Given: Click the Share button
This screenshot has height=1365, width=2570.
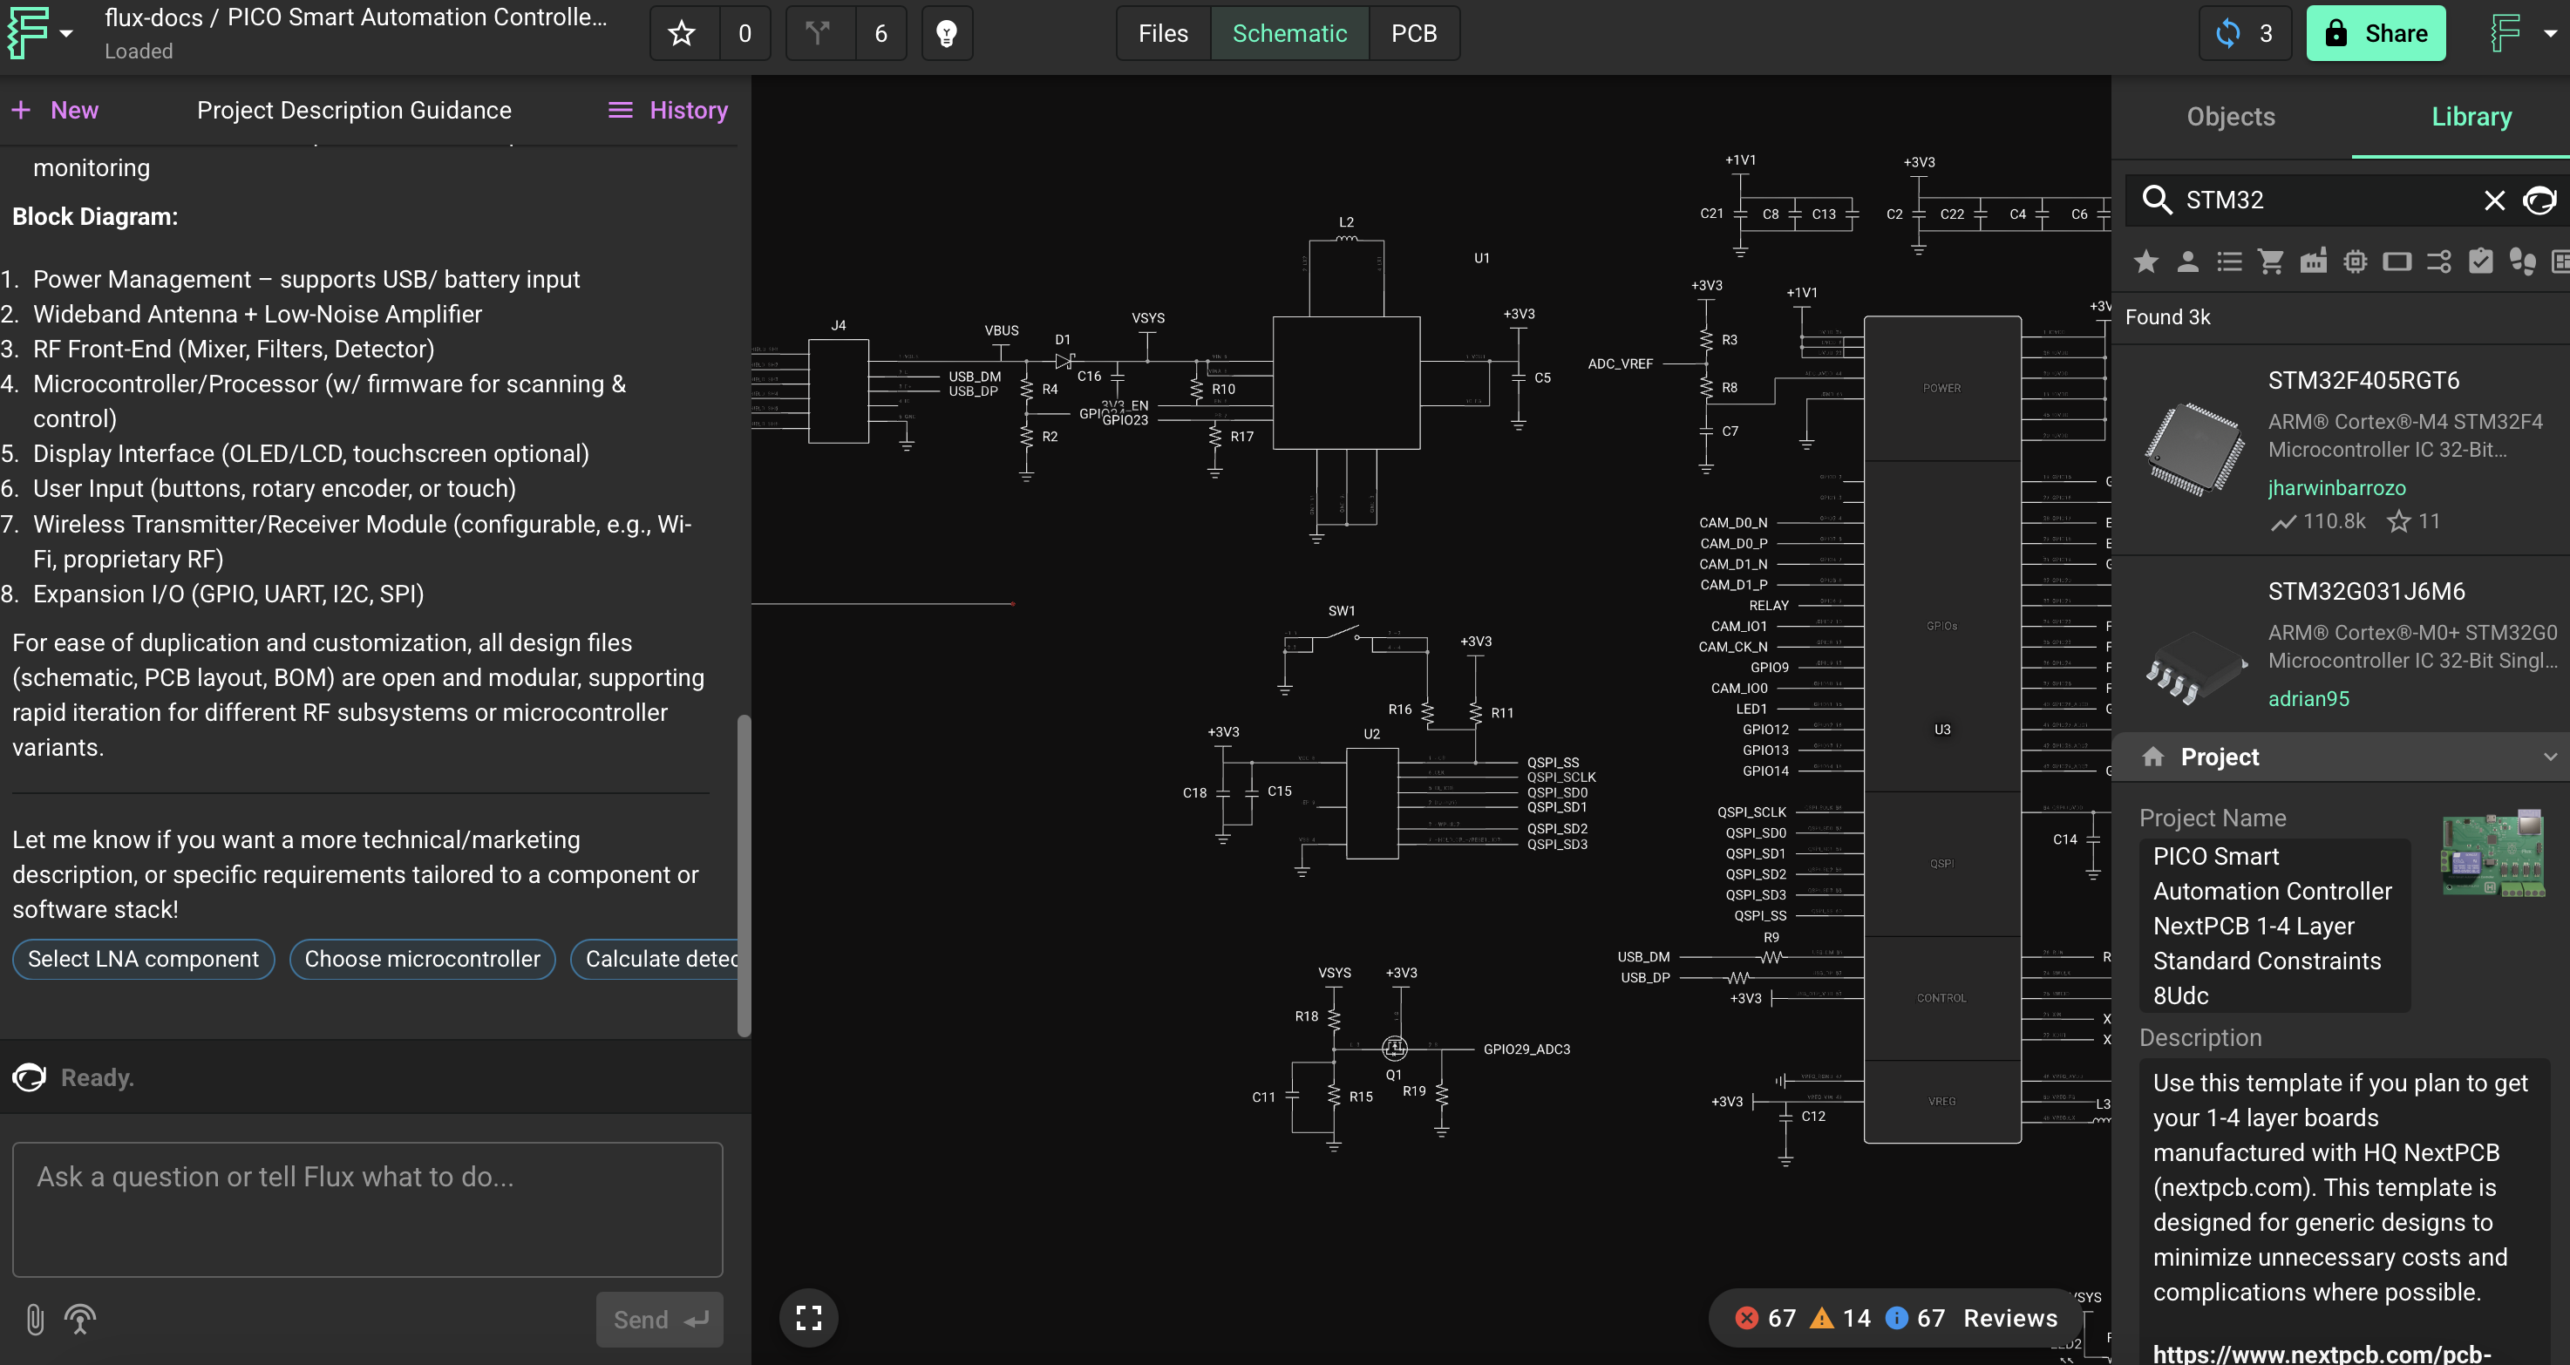Looking at the screenshot, I should click(x=2375, y=34).
